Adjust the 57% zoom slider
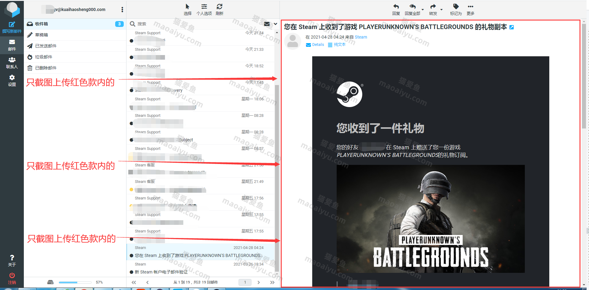 (x=75, y=282)
